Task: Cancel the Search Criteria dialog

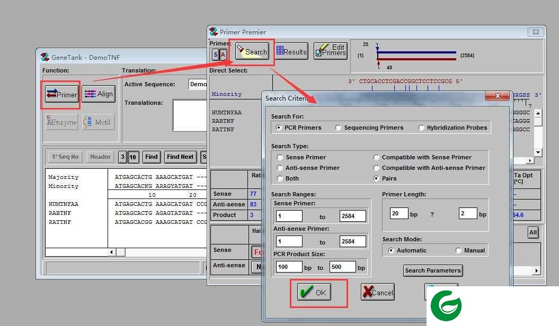Action: (x=378, y=292)
